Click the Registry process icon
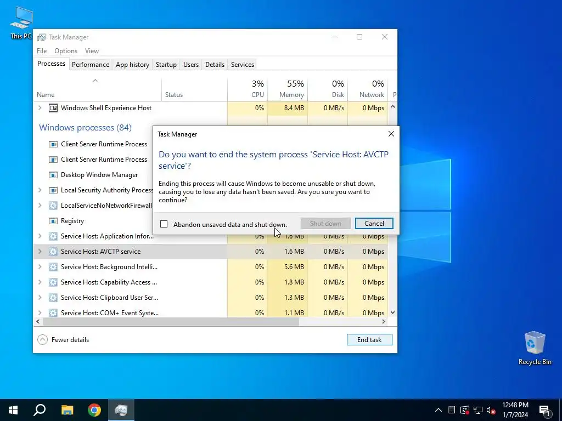 (53, 221)
